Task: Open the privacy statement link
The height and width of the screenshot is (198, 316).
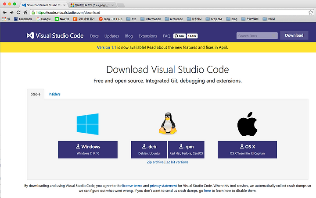Action: pyautogui.click(x=163, y=186)
